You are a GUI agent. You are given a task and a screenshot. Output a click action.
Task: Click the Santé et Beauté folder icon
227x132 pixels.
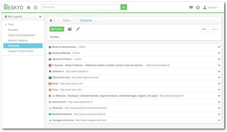tap(50, 53)
